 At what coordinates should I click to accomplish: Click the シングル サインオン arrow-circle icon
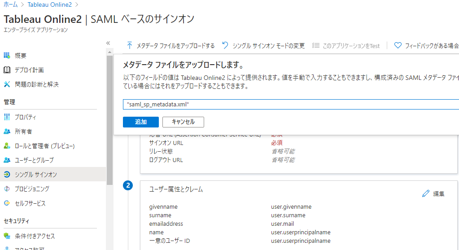pos(7,175)
